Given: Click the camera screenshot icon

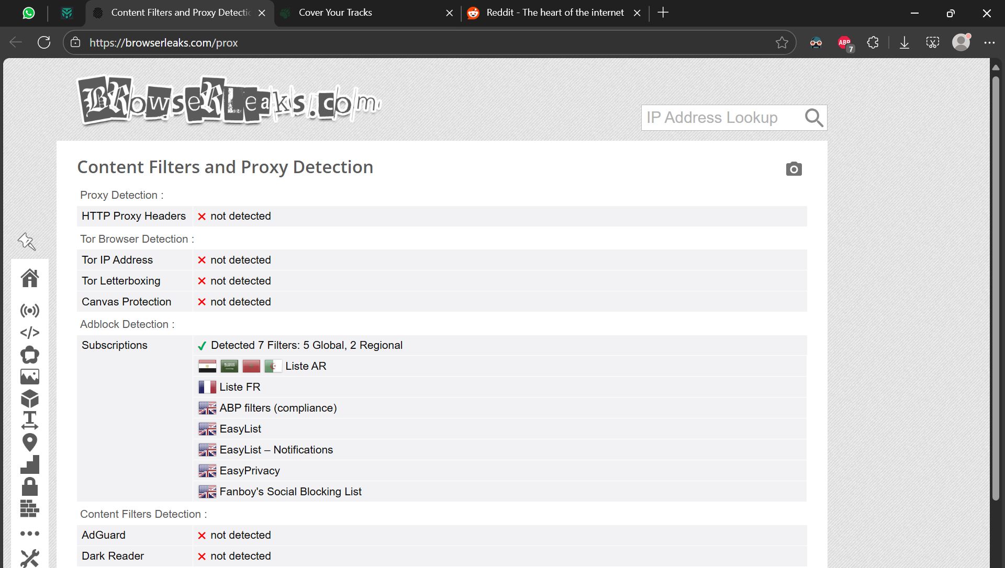Looking at the screenshot, I should click(794, 169).
